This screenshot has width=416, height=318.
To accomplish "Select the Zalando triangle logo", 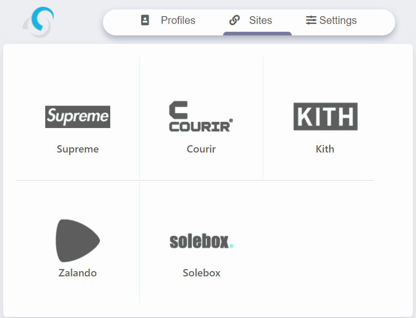I will coord(77,240).
